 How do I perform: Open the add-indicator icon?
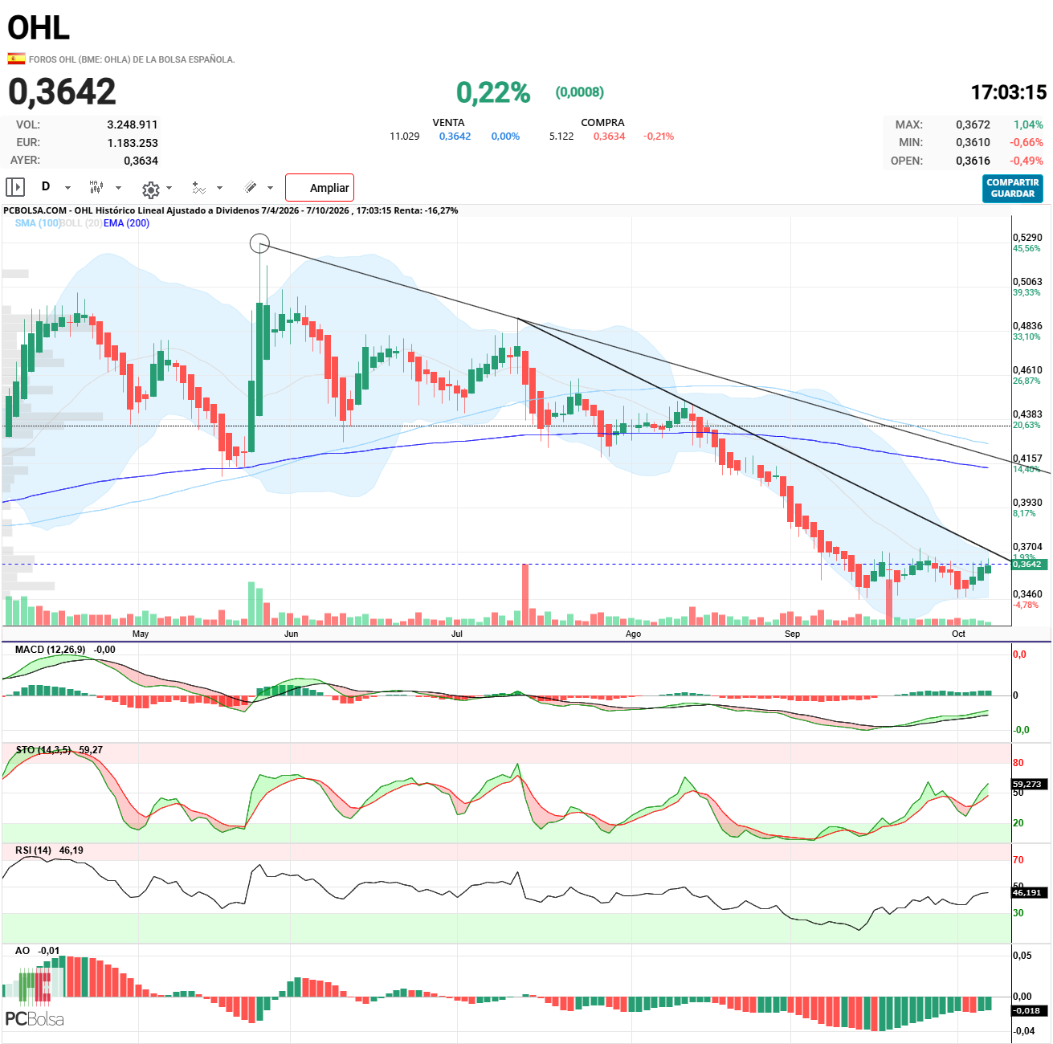199,188
